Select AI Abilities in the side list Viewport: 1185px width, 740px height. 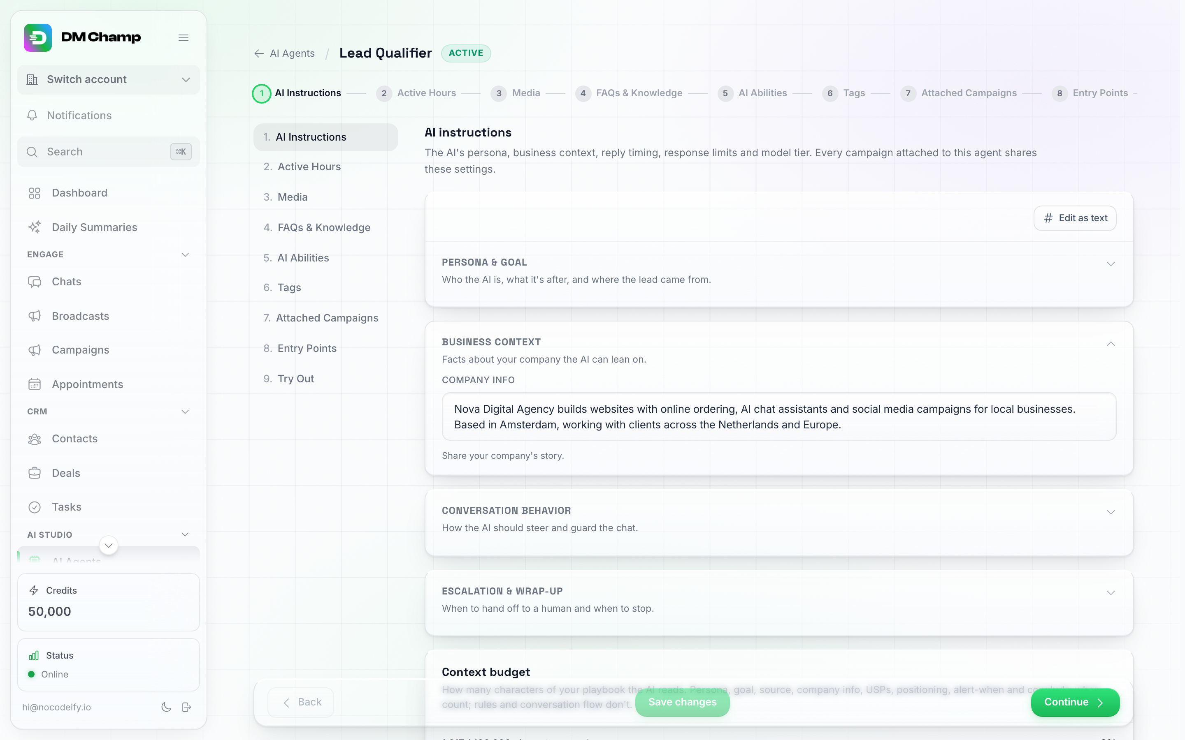click(325, 257)
